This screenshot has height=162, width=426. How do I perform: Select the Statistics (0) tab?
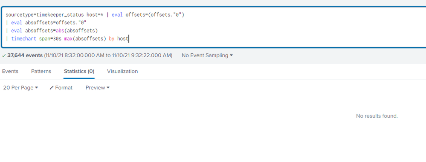[79, 71]
